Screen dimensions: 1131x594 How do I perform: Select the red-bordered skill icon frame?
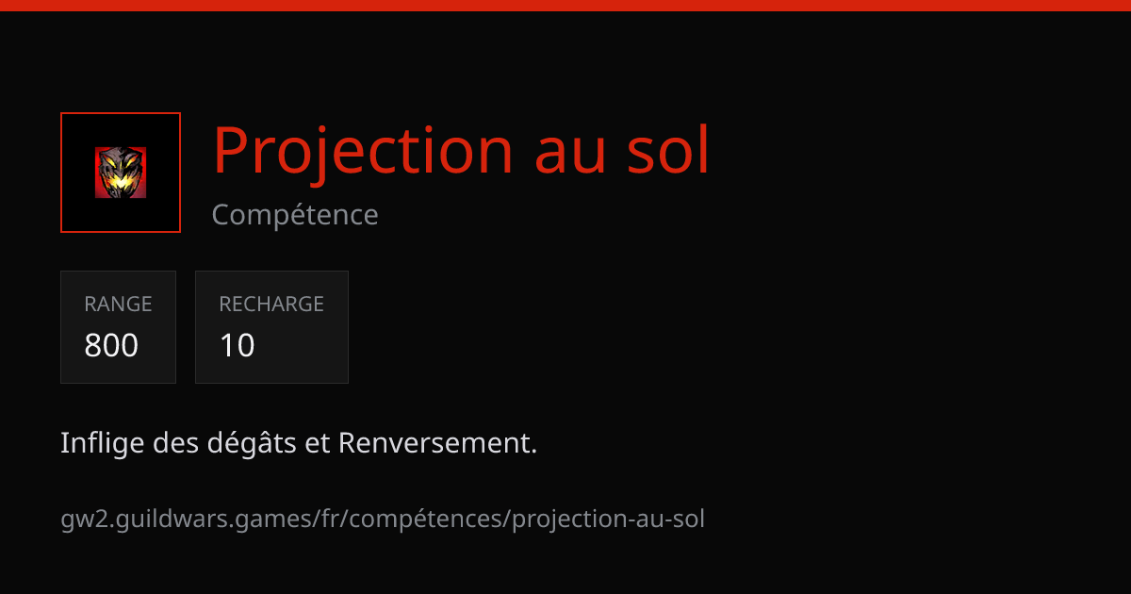point(121,173)
